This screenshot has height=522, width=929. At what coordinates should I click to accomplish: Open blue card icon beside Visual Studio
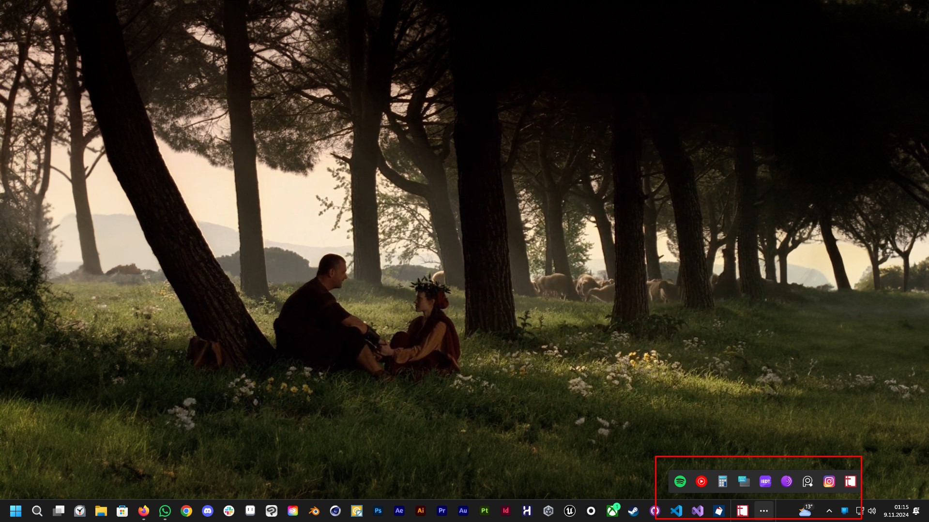718,511
